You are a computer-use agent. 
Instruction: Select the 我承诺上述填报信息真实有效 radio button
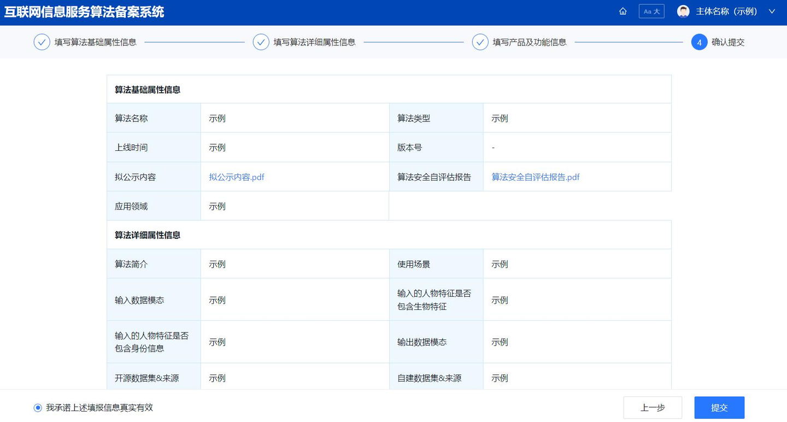coord(38,408)
